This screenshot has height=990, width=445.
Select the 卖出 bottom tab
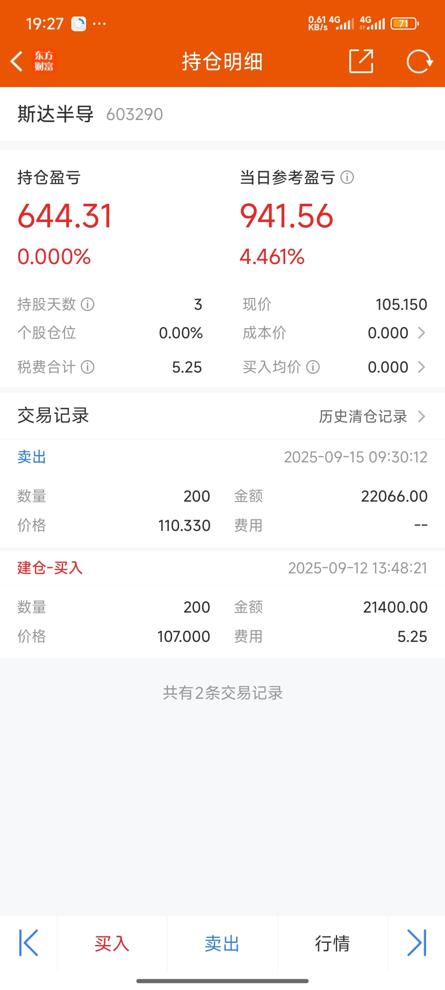(x=222, y=943)
